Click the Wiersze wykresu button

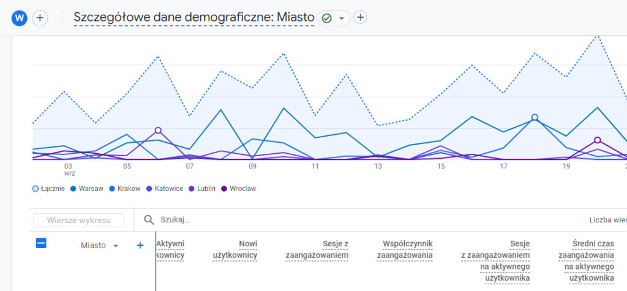78,220
